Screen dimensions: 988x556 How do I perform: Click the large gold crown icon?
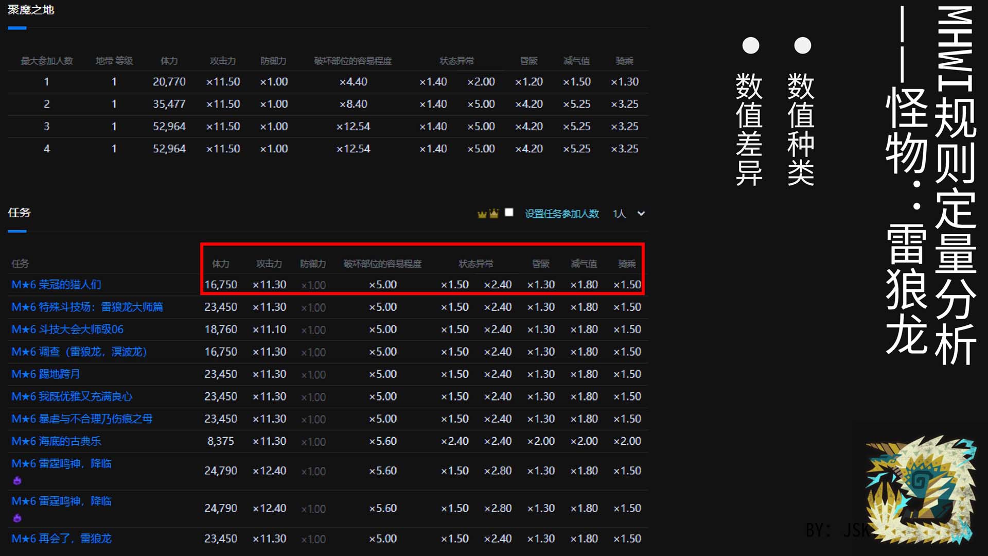click(x=494, y=213)
